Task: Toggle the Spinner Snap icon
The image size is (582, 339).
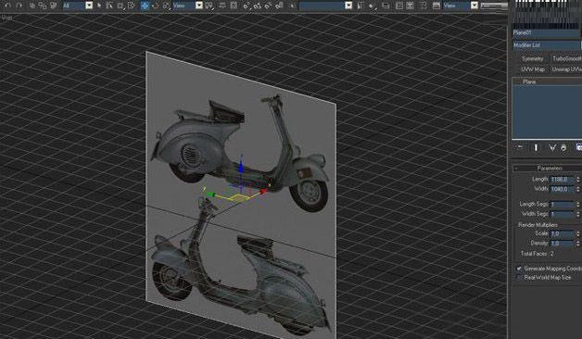Action: coord(279,6)
